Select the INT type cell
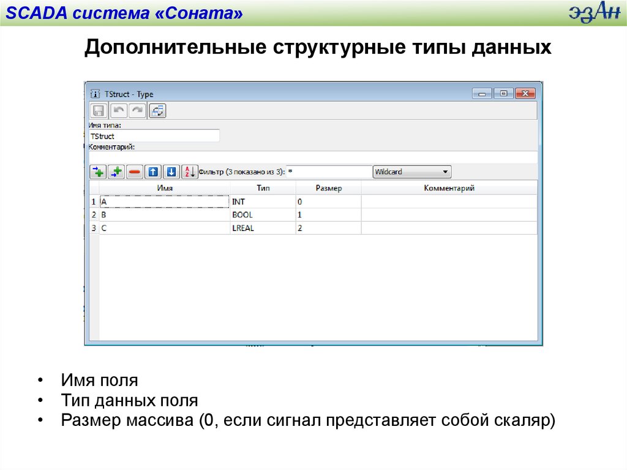This screenshot has width=627, height=470. point(263,202)
